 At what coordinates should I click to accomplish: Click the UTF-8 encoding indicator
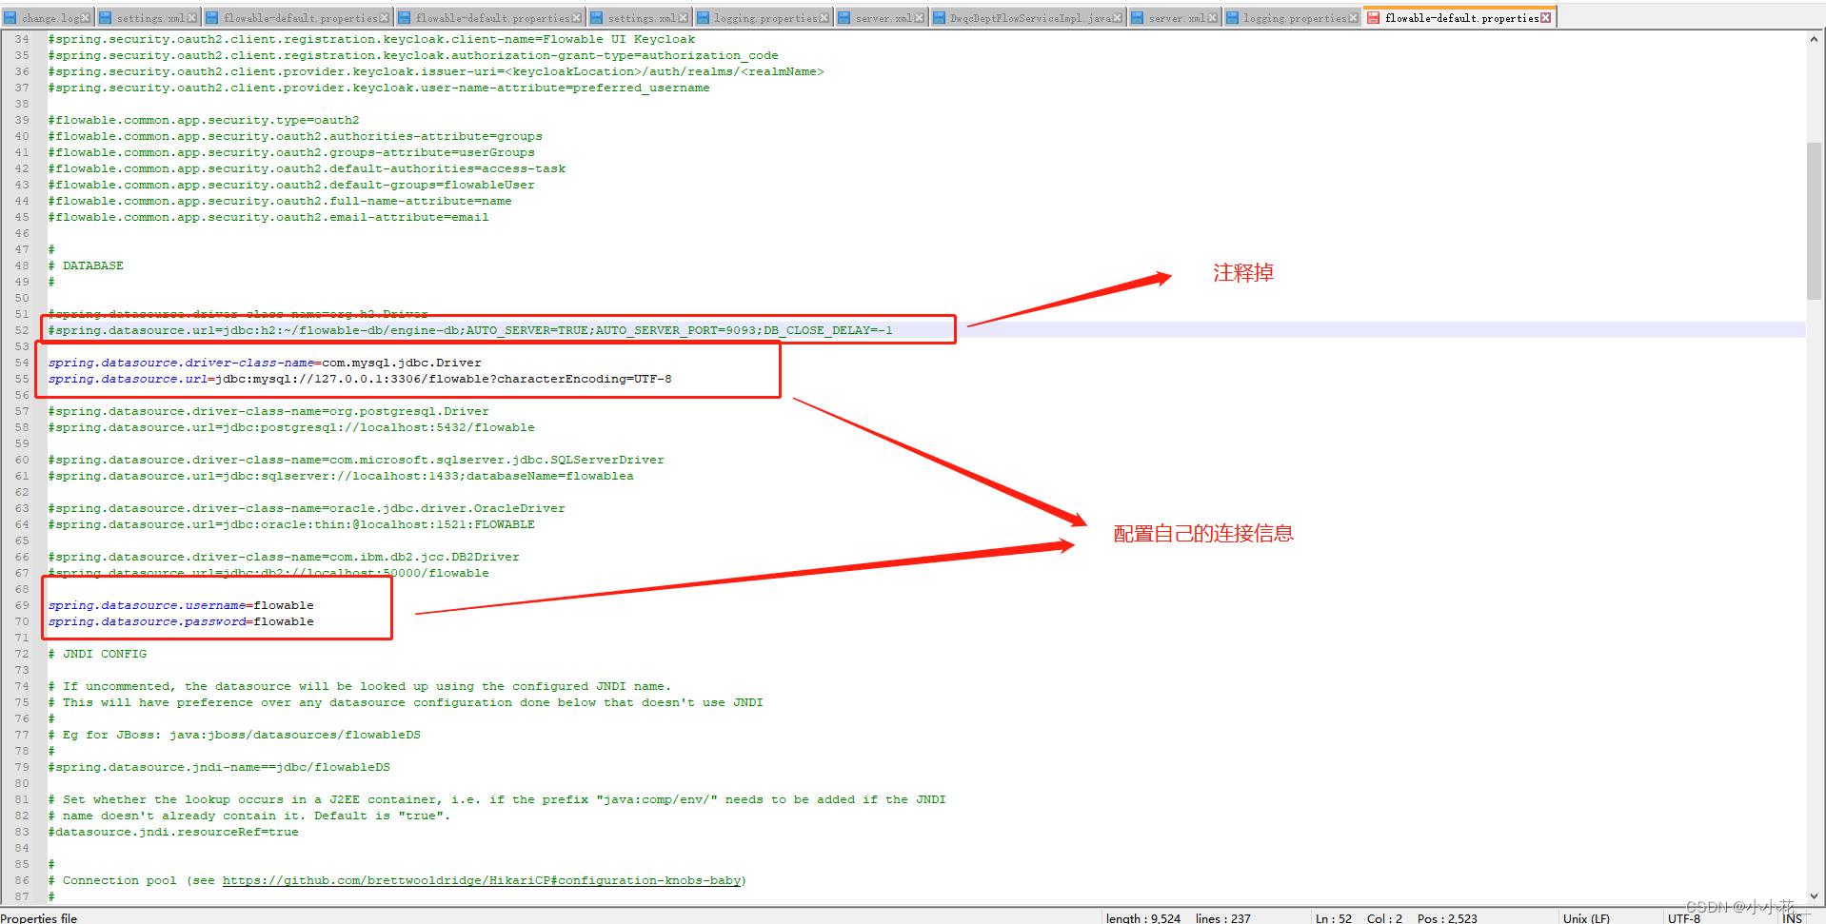[x=1683, y=917]
